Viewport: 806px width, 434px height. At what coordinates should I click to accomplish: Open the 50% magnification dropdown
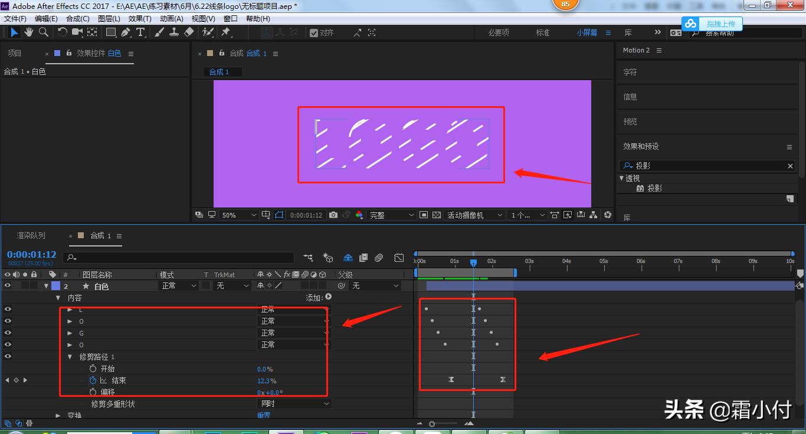pyautogui.click(x=238, y=215)
